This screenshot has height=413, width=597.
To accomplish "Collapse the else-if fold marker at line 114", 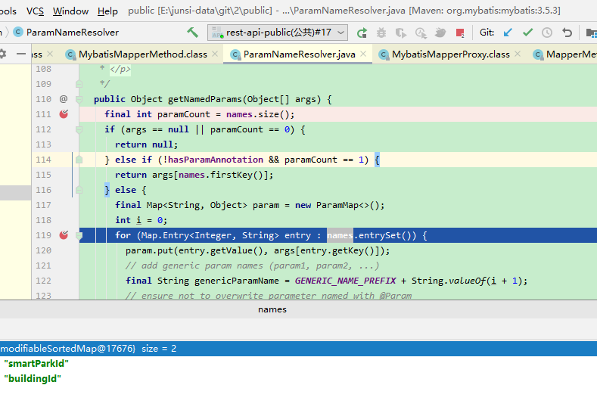I will click(79, 160).
